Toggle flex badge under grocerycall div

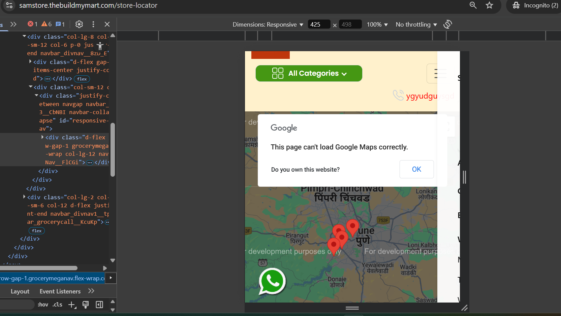click(37, 231)
